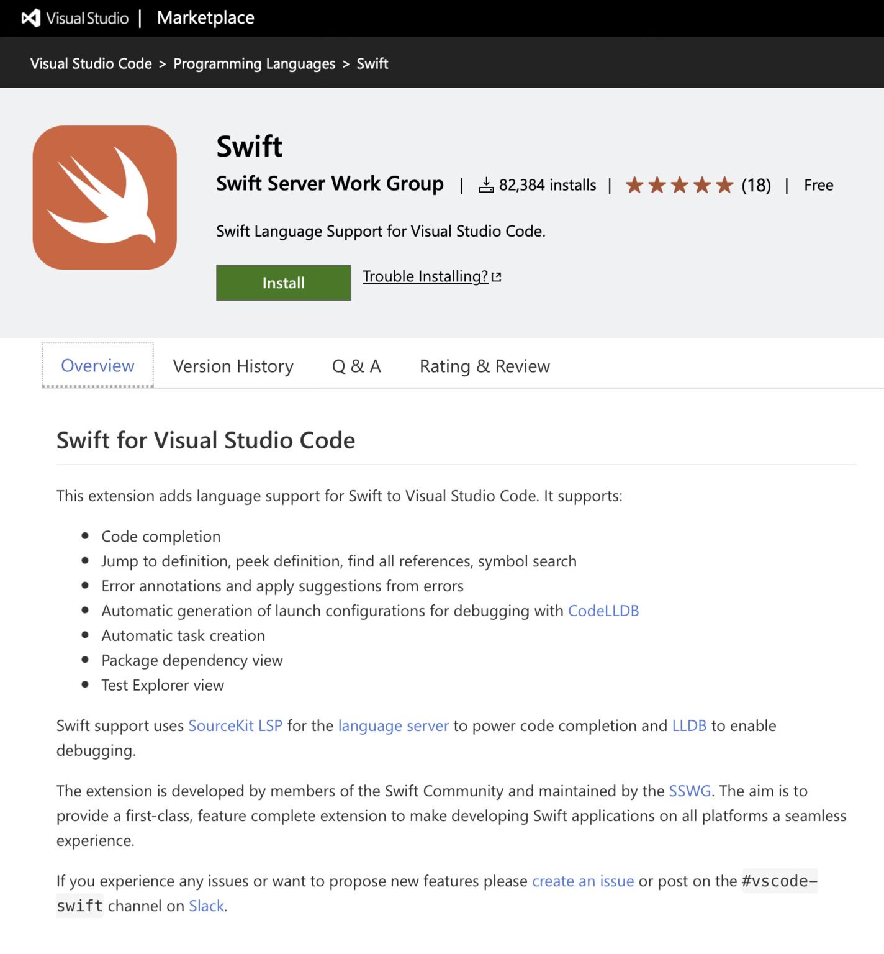884x954 pixels.
Task: Click the Swift extension logo image
Action: pos(105,198)
